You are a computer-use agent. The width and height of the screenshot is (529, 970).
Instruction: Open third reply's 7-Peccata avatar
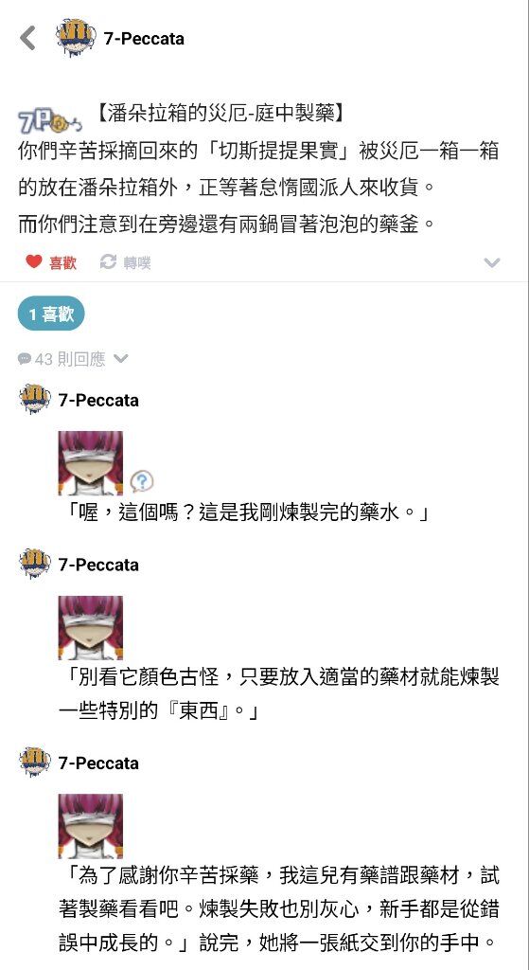click(x=35, y=763)
